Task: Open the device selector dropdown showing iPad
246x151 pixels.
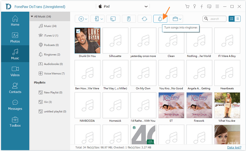Action: coord(123,6)
